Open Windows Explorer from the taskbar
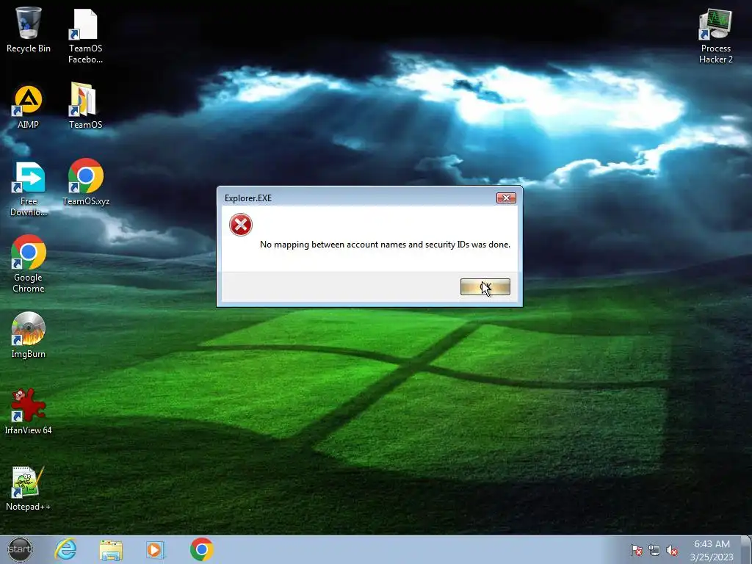Viewport: 752px width, 564px height. click(x=111, y=549)
